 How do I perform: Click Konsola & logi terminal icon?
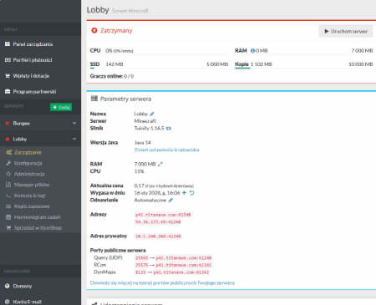click(8, 196)
